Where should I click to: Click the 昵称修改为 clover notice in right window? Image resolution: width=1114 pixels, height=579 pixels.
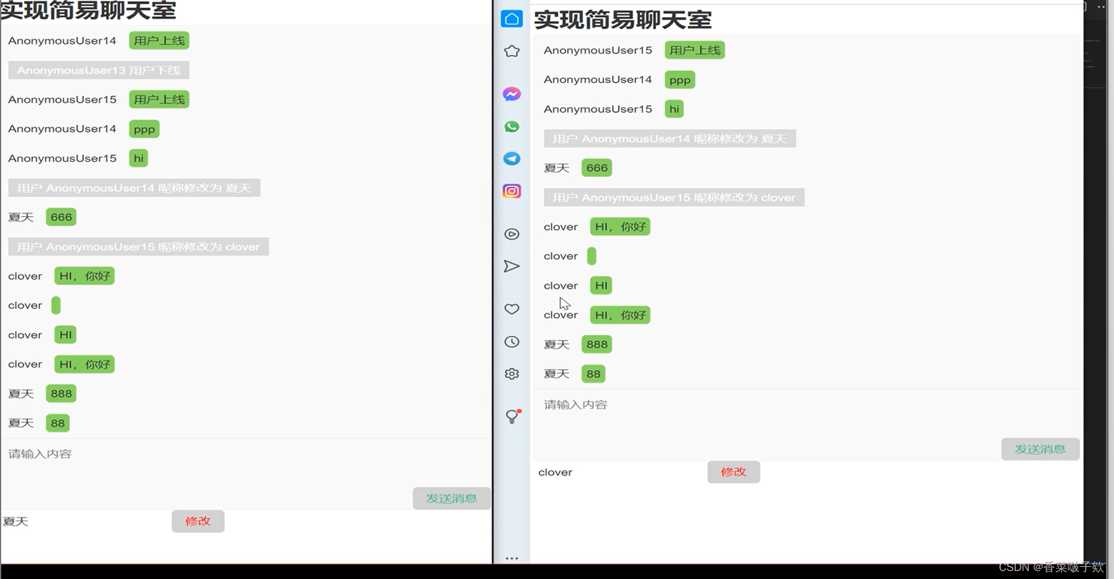coord(674,197)
